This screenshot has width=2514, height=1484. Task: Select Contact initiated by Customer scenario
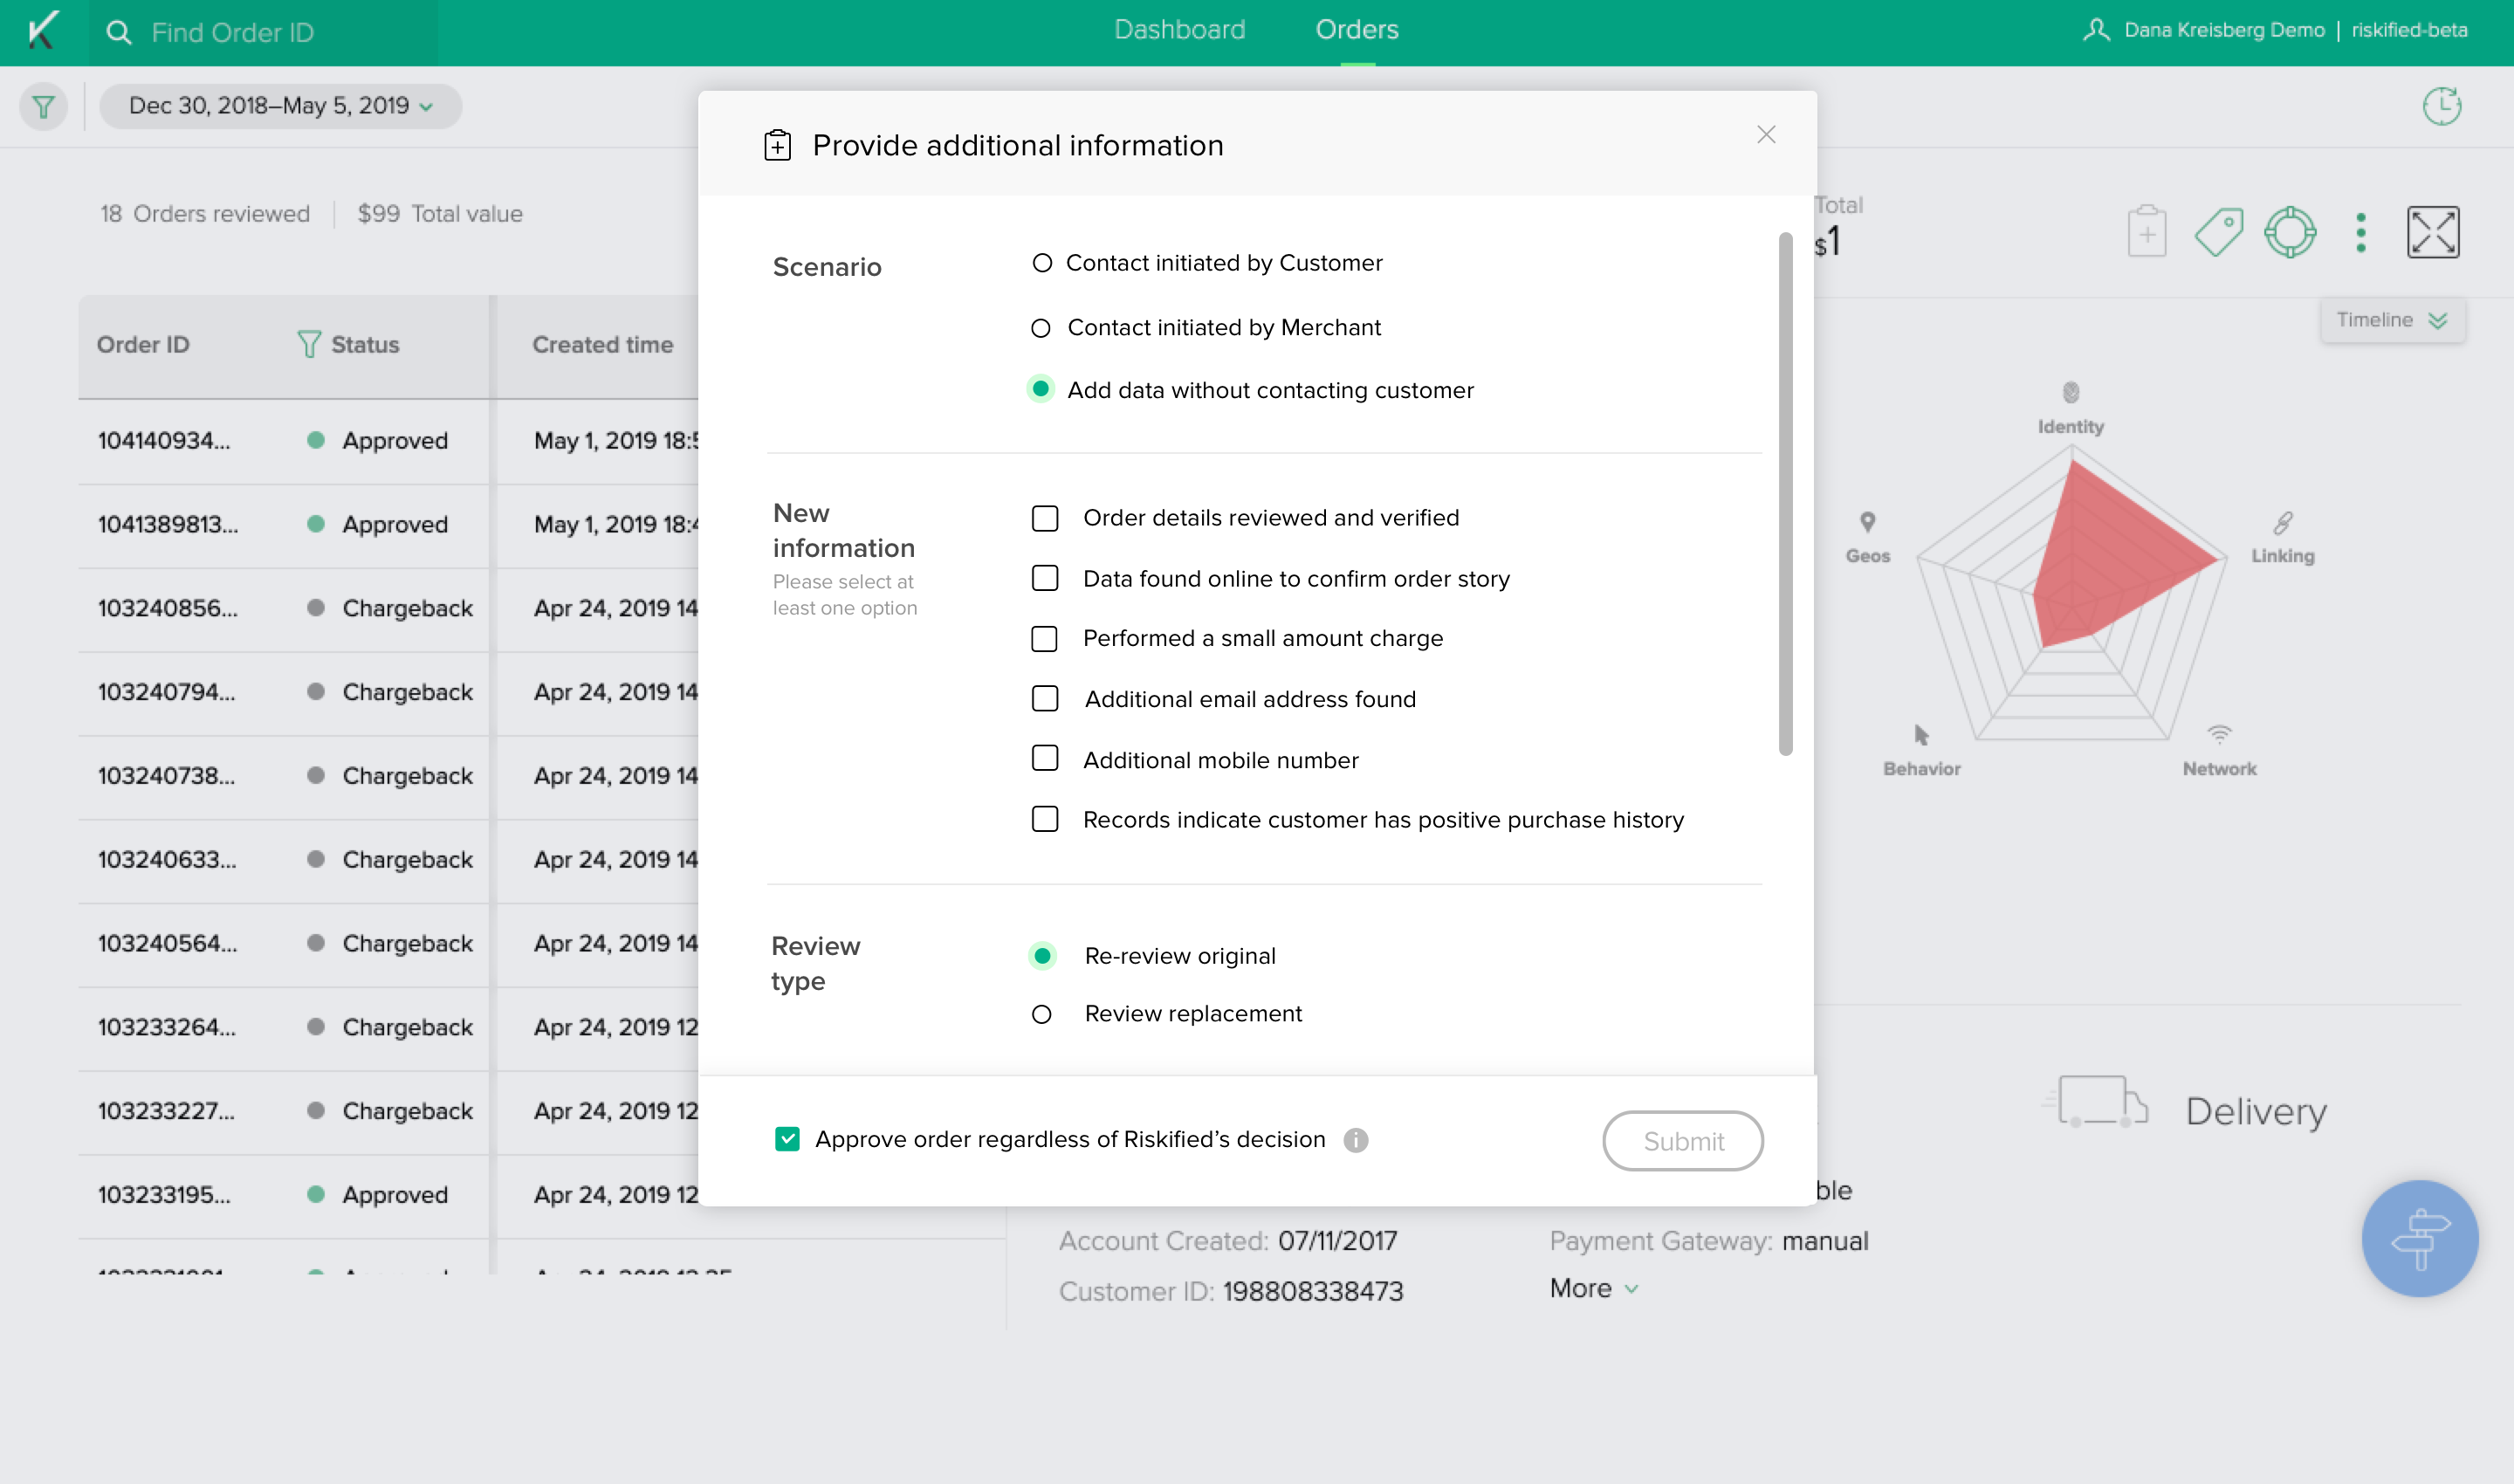[1042, 263]
